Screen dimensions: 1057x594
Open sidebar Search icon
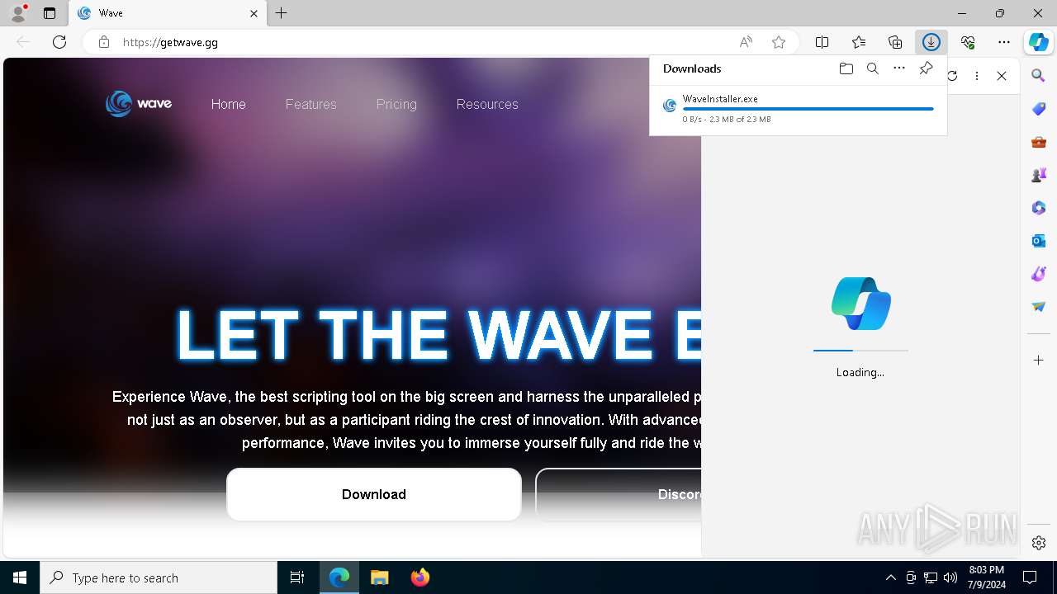pyautogui.click(x=1039, y=76)
